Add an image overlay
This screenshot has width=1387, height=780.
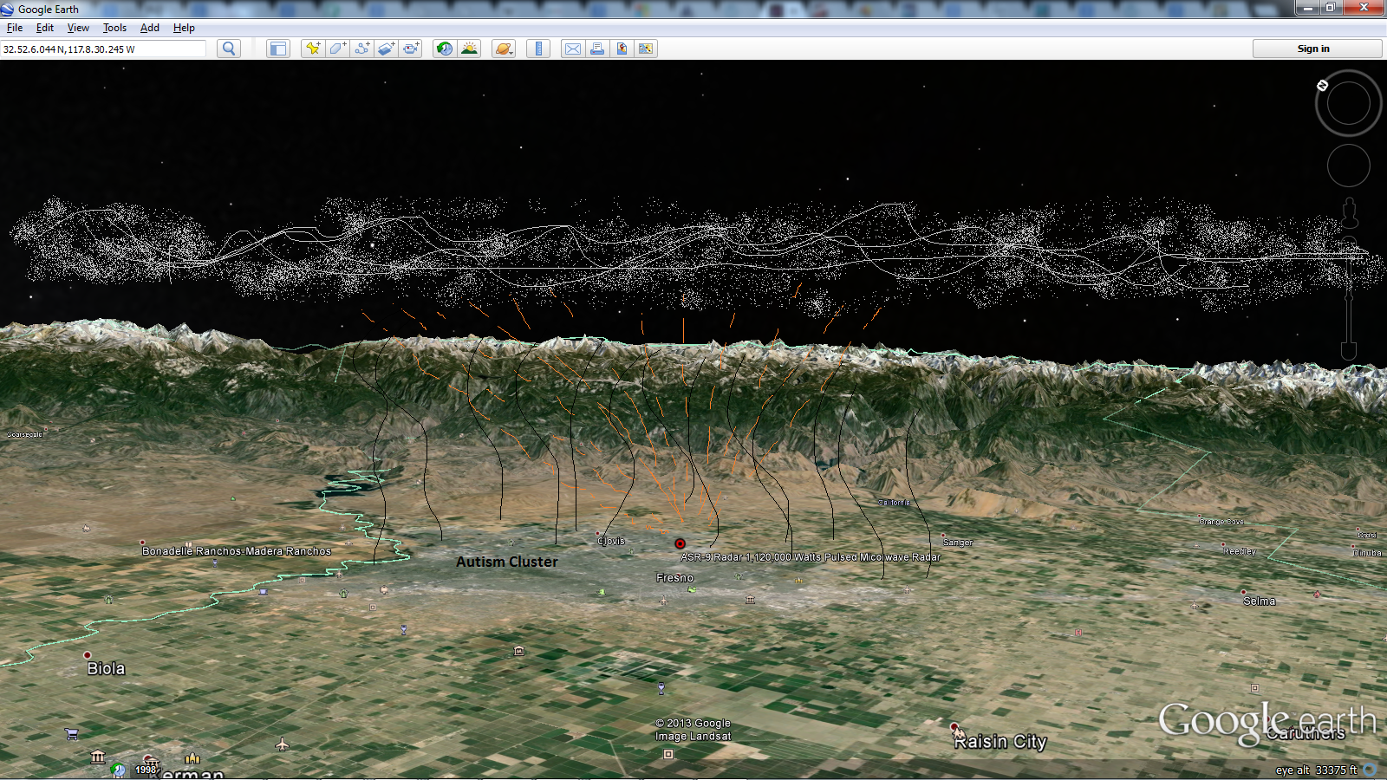click(387, 49)
